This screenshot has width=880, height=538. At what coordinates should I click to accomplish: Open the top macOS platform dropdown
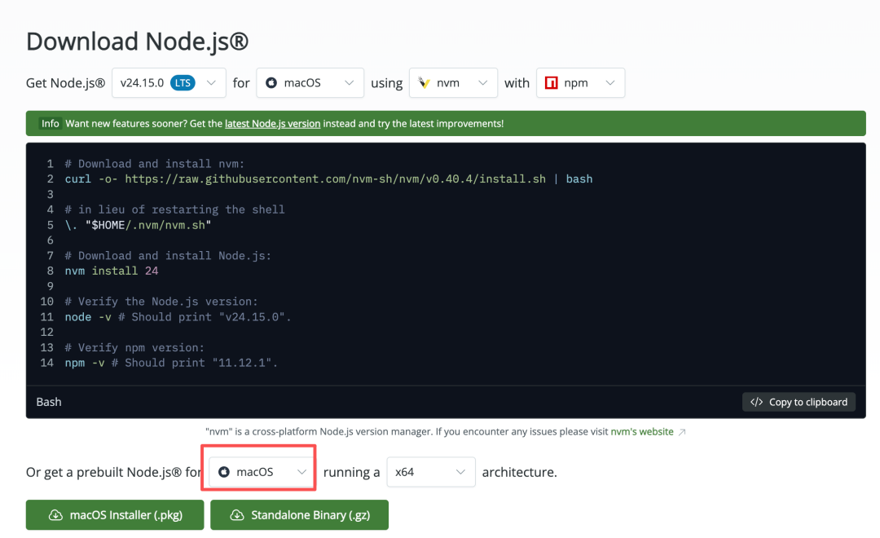pyautogui.click(x=310, y=83)
